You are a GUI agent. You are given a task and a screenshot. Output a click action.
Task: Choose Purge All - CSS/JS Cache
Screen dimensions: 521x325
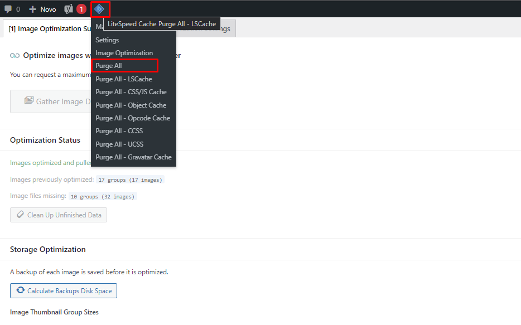(x=131, y=92)
